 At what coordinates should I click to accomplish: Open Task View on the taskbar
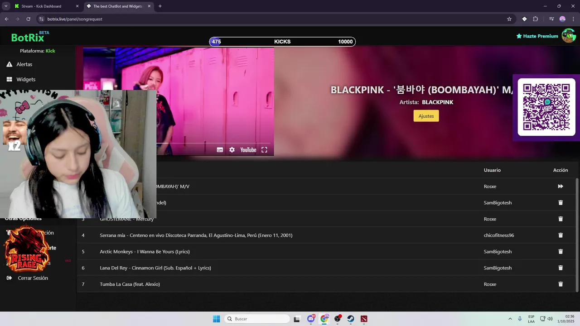point(297,319)
